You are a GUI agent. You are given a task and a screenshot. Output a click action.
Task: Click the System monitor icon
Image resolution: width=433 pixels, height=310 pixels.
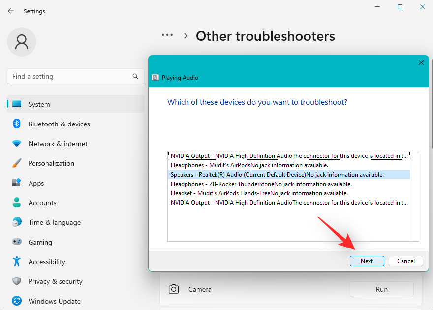pos(17,104)
